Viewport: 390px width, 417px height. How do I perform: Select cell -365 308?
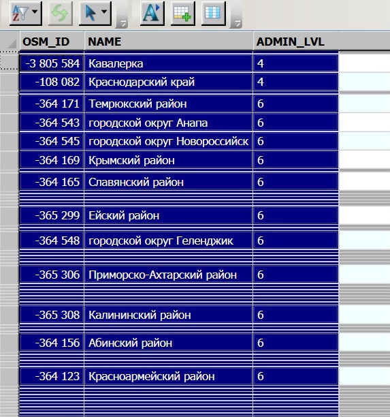coord(52,315)
